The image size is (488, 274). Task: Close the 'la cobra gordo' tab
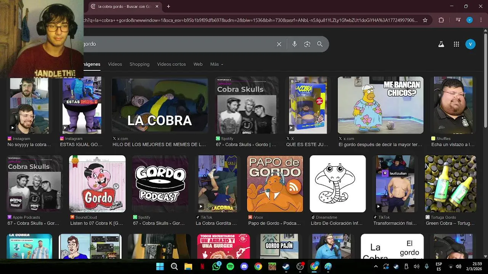coord(157,6)
